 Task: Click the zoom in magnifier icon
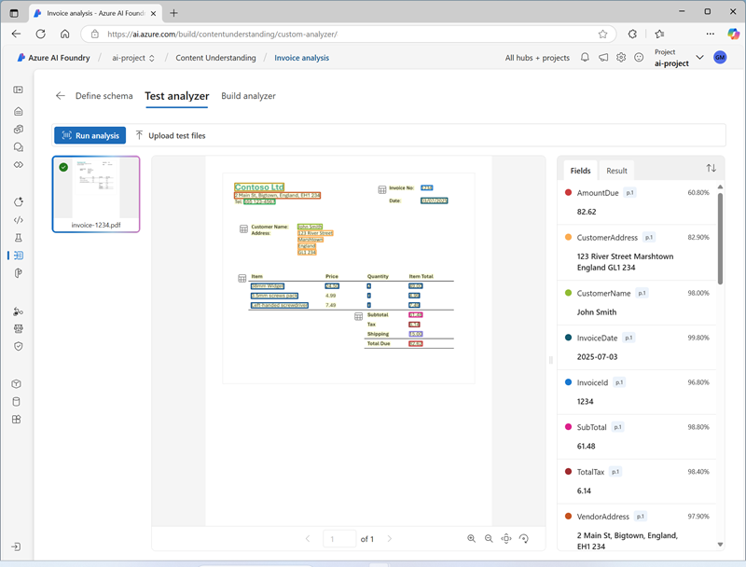coord(471,539)
